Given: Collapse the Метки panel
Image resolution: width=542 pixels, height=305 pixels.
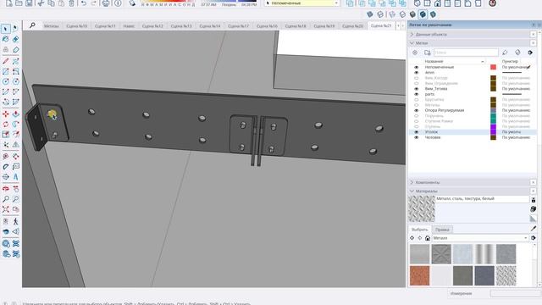Looking at the screenshot, I should (x=412, y=43).
